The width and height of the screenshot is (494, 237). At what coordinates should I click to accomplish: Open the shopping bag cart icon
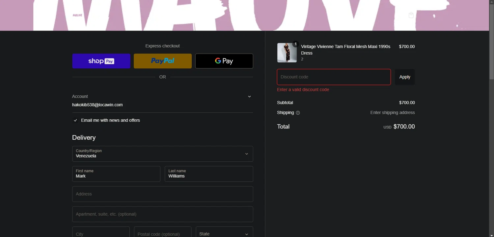click(x=411, y=15)
